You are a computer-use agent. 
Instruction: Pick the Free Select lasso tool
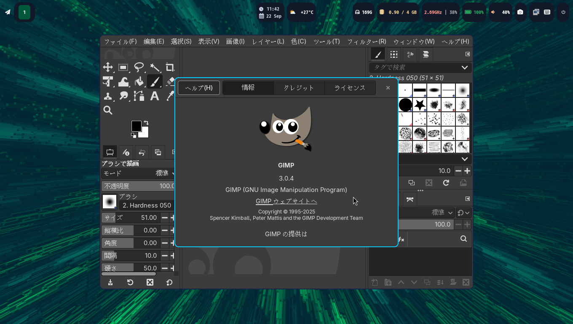tap(139, 67)
